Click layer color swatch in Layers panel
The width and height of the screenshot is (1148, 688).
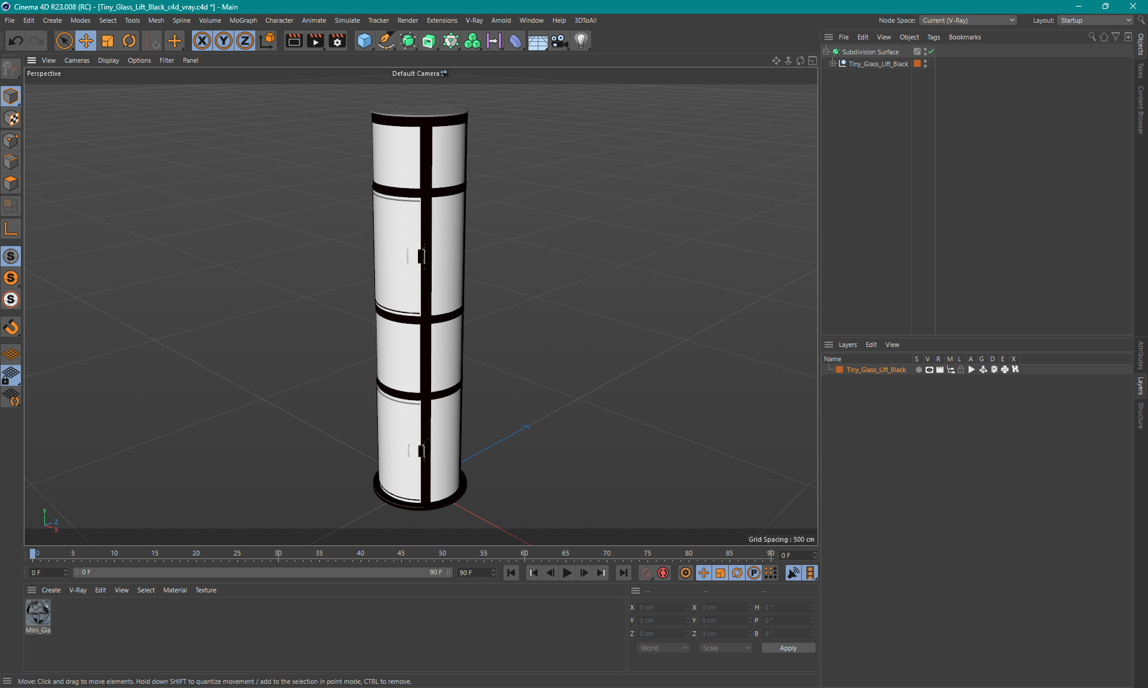839,370
